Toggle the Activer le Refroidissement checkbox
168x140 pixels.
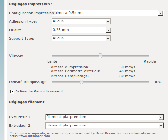(12, 92)
